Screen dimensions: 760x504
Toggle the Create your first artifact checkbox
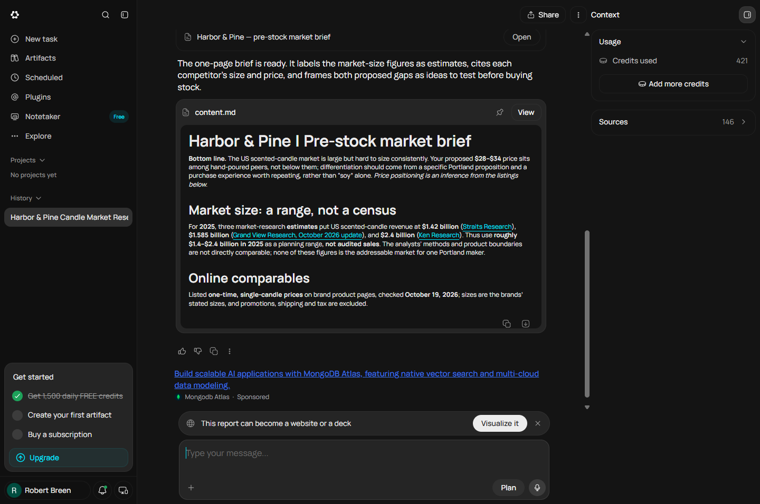coord(17,415)
